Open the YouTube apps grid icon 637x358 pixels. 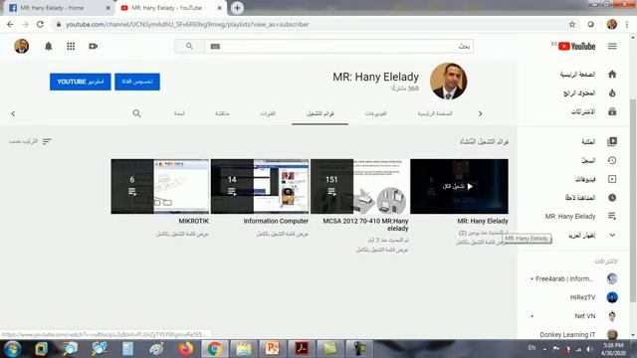coord(71,47)
